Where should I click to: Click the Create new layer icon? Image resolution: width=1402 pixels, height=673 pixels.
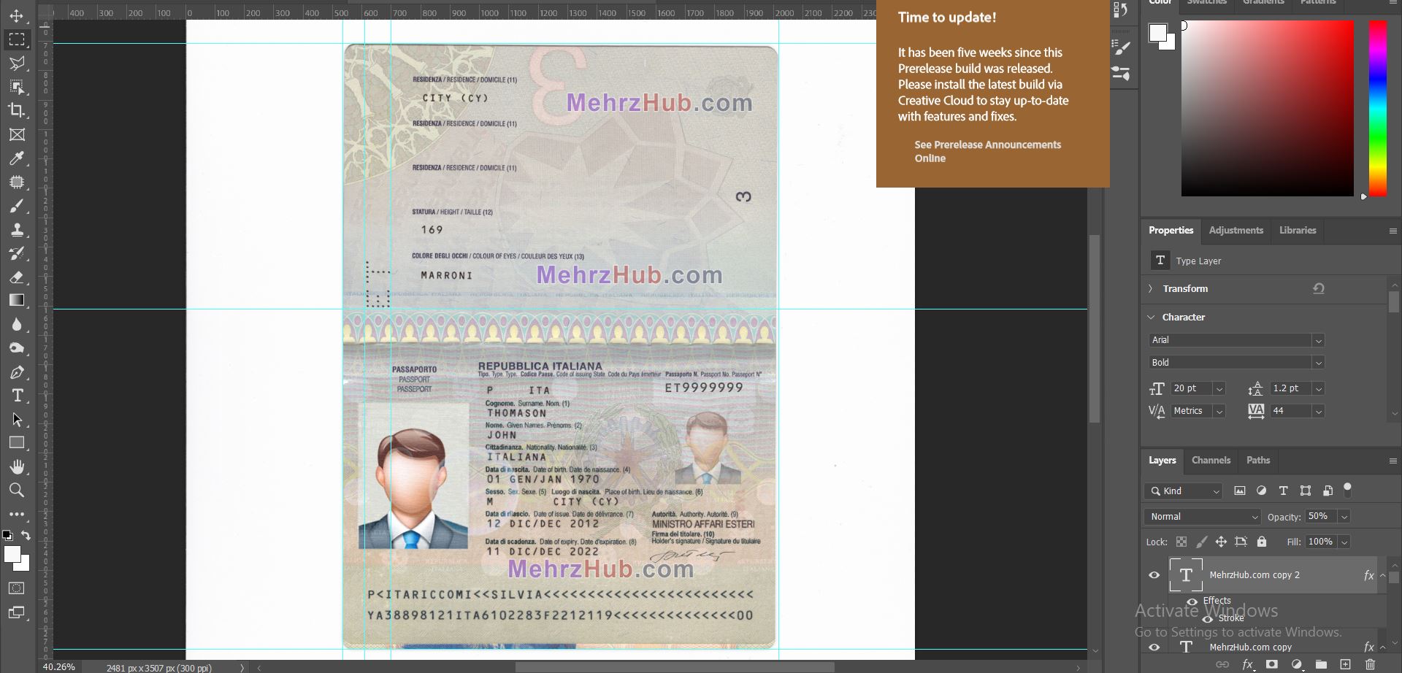click(1345, 664)
